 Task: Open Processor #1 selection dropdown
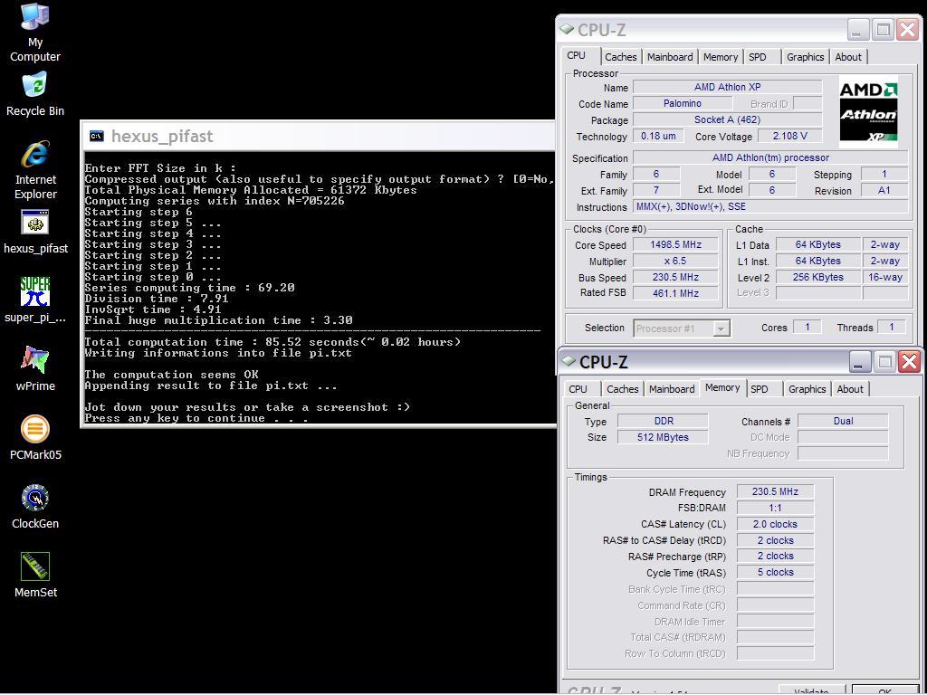(x=682, y=328)
